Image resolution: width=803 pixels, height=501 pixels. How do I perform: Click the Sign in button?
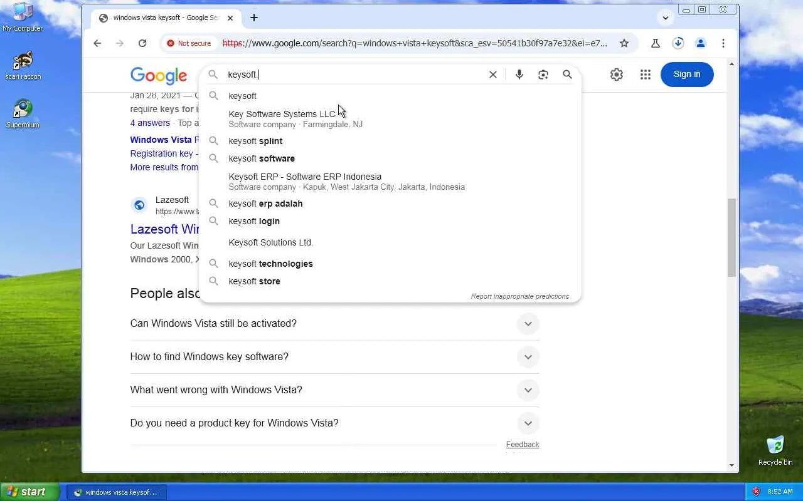[687, 75]
